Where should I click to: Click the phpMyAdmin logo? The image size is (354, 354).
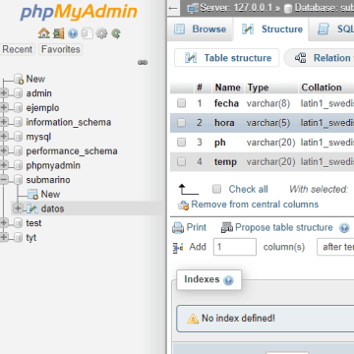point(79,12)
